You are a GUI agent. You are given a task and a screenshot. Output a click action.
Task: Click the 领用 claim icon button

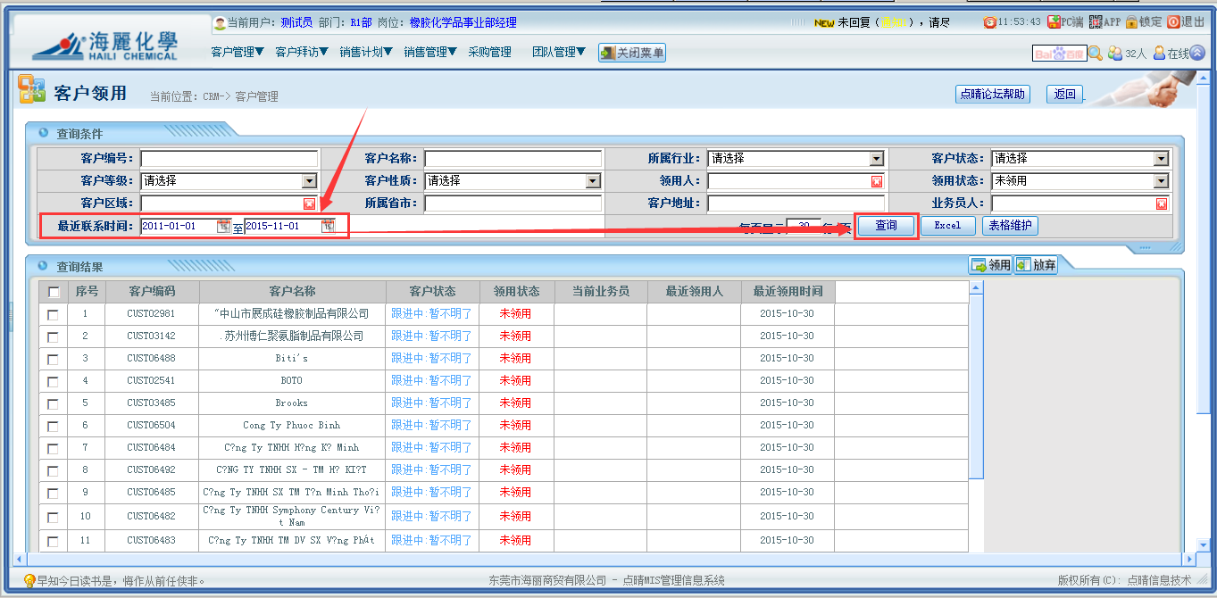(990, 265)
